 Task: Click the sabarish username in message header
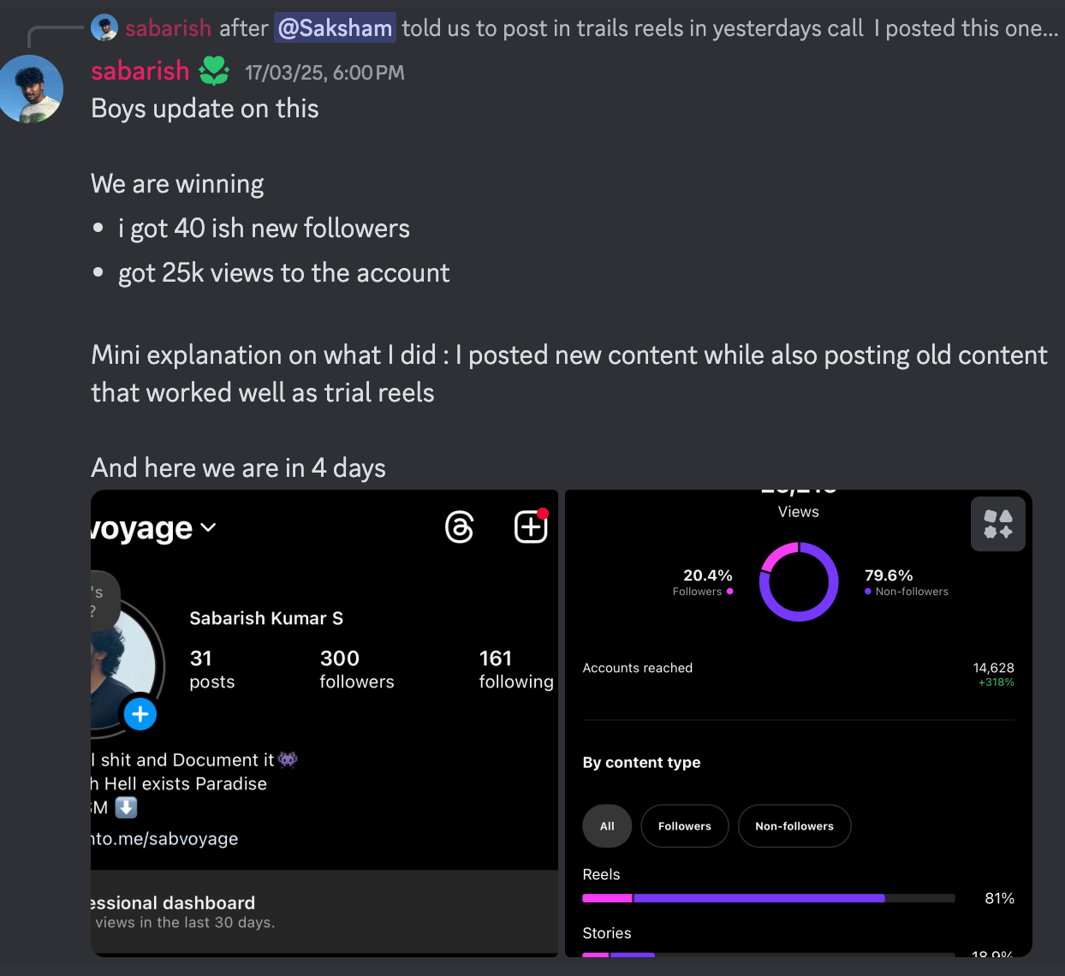click(140, 71)
